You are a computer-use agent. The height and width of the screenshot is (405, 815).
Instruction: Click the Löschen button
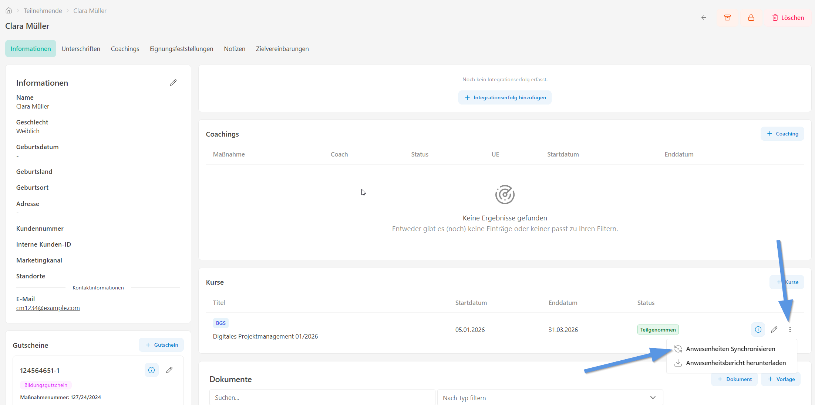point(788,18)
